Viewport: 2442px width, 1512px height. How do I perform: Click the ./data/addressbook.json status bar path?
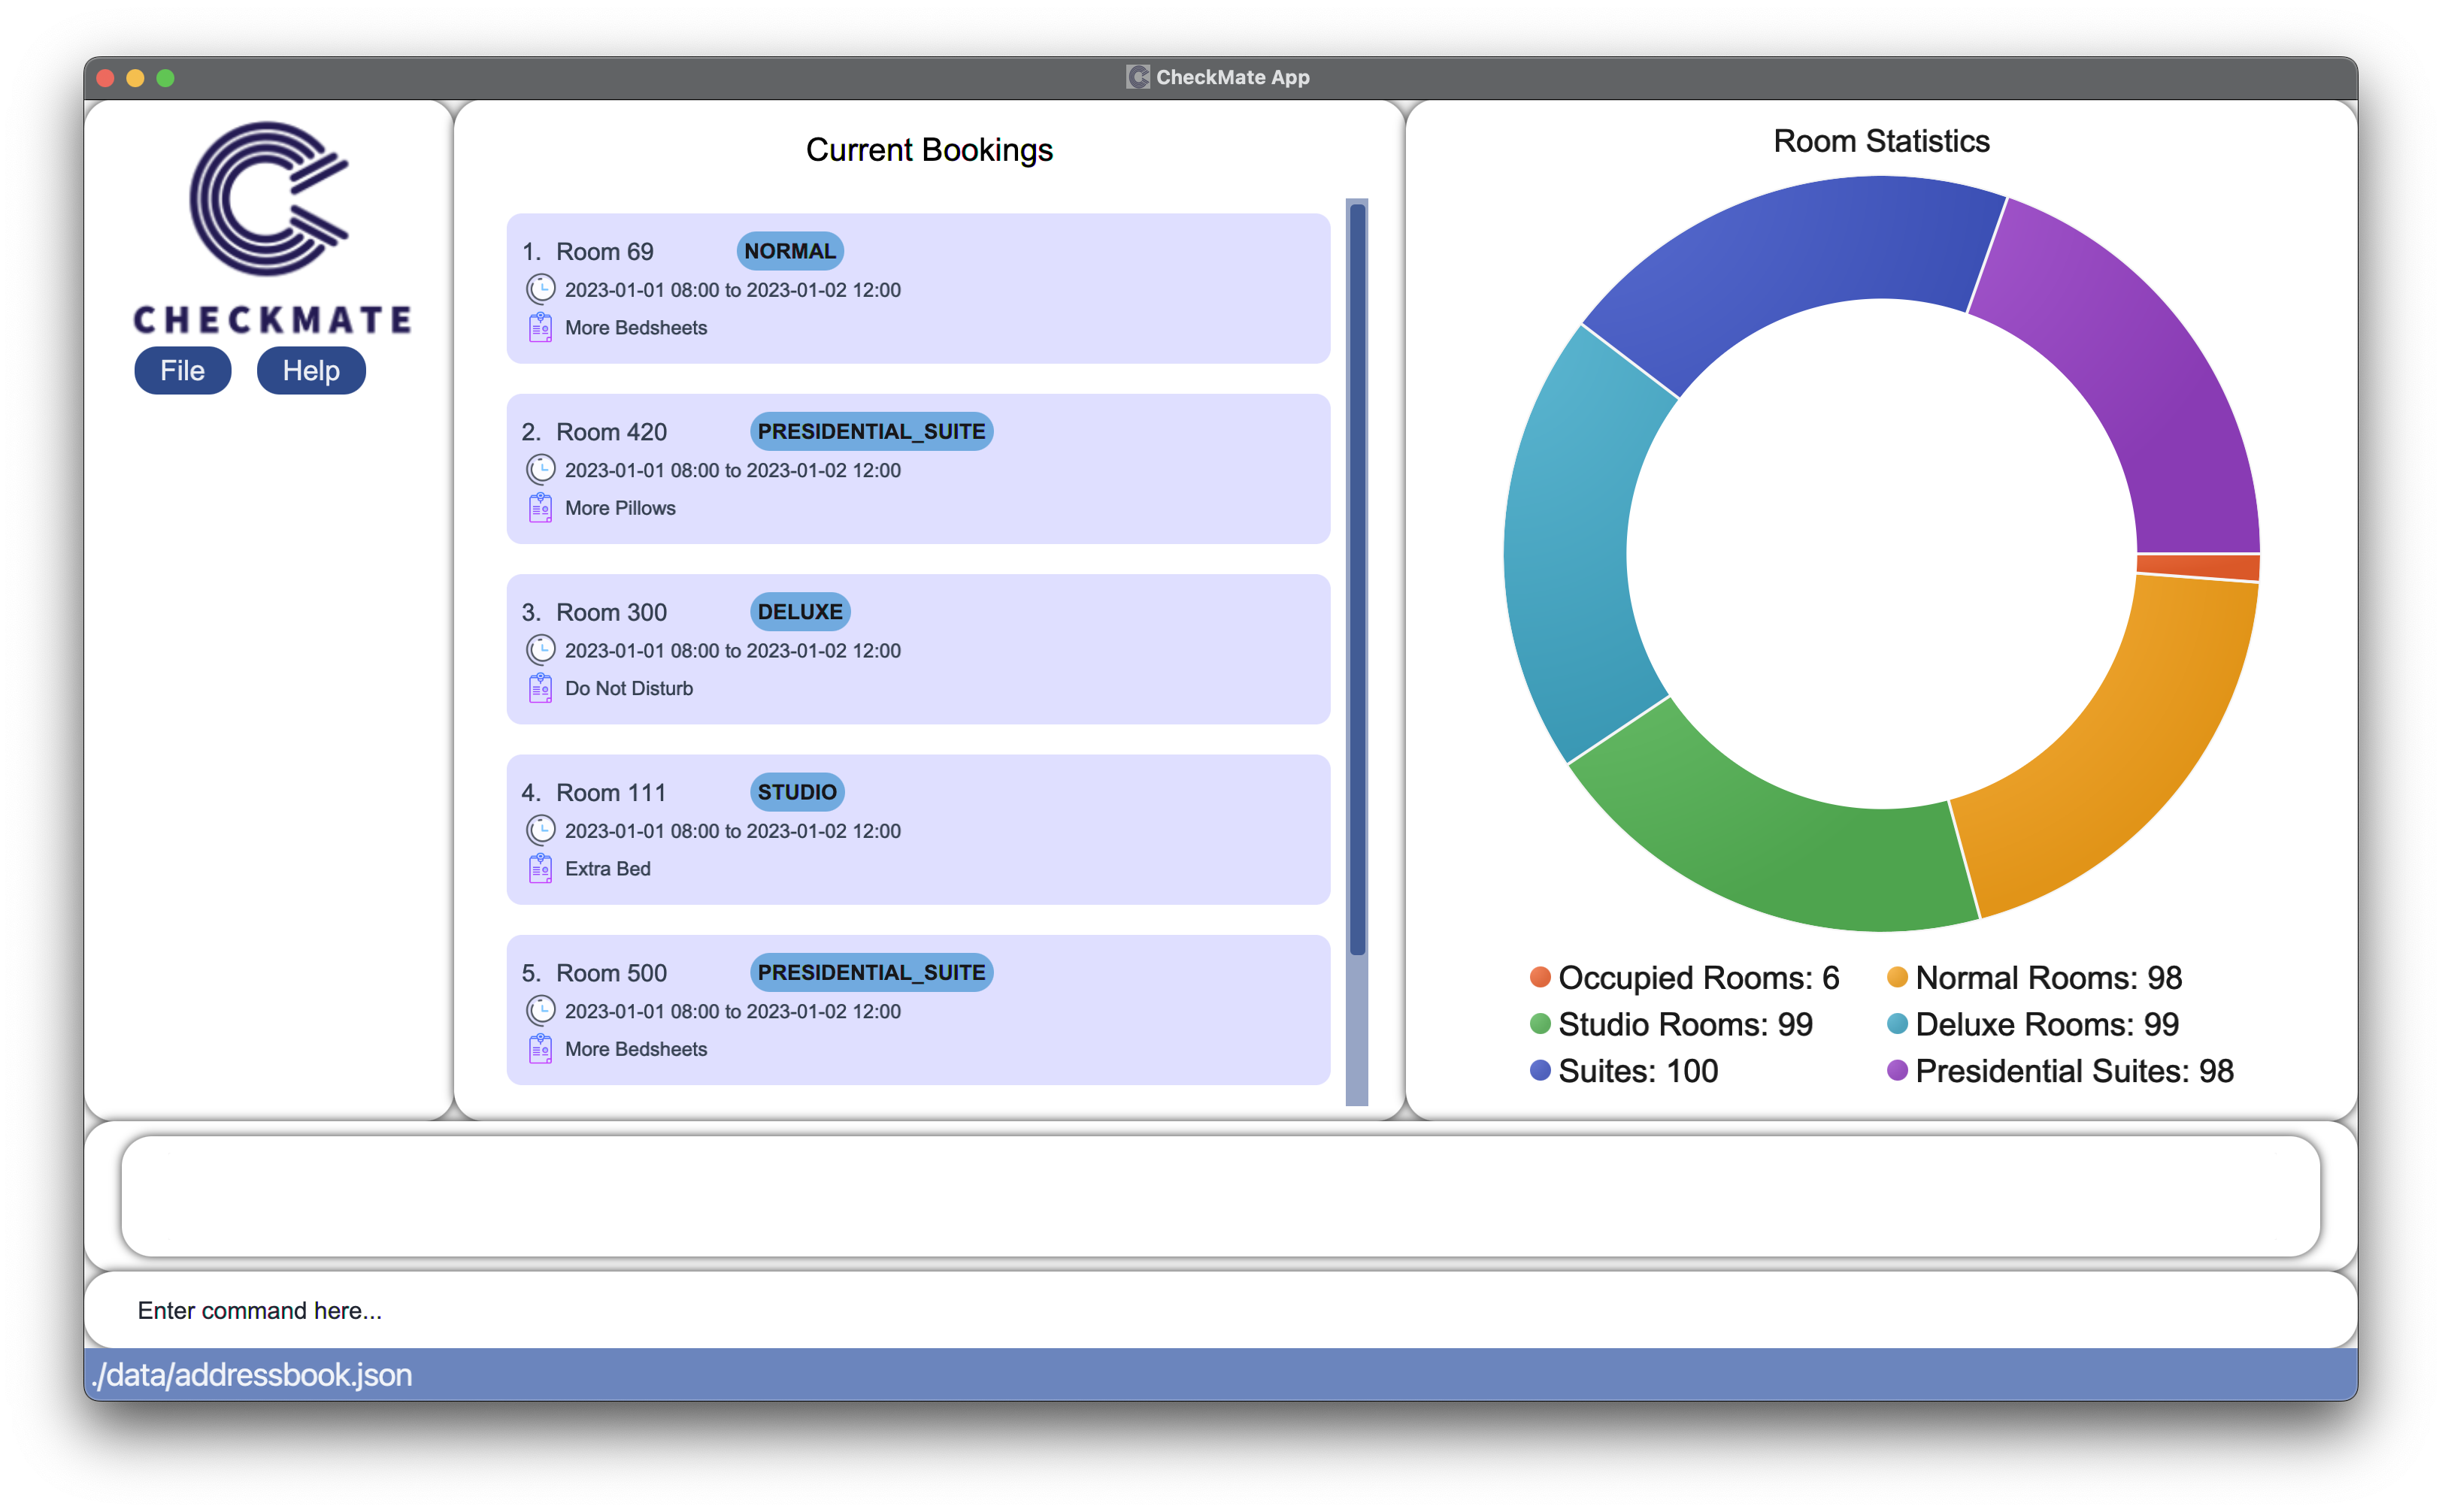251,1375
